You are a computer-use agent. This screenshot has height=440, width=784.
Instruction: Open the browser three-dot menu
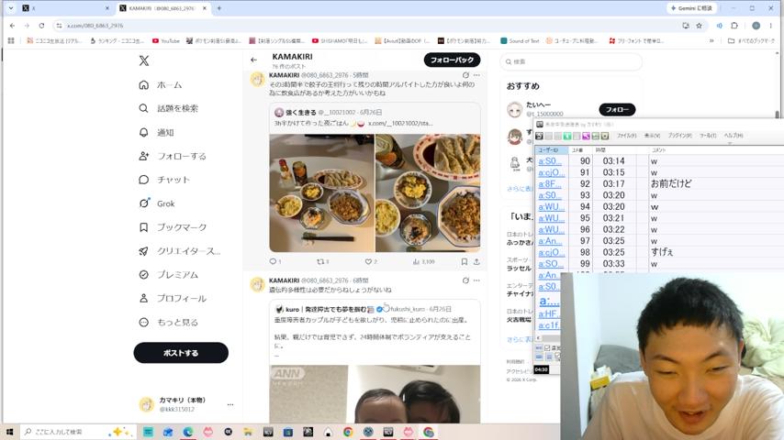(x=770, y=26)
